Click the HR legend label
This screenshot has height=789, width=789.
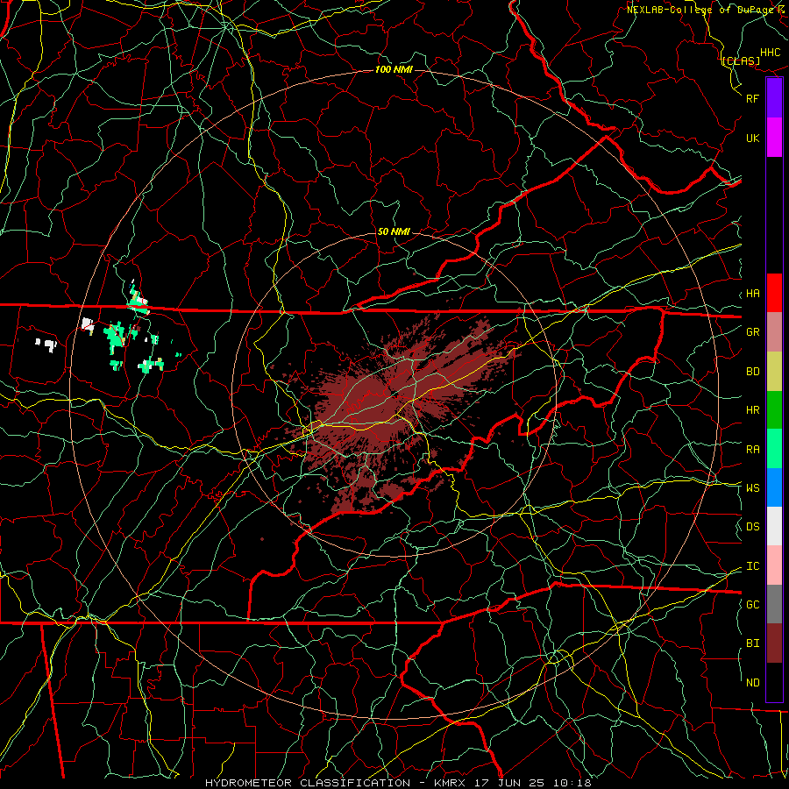pyautogui.click(x=752, y=410)
